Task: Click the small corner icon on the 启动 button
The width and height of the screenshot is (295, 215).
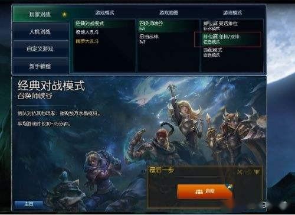Action: pyautogui.click(x=230, y=186)
